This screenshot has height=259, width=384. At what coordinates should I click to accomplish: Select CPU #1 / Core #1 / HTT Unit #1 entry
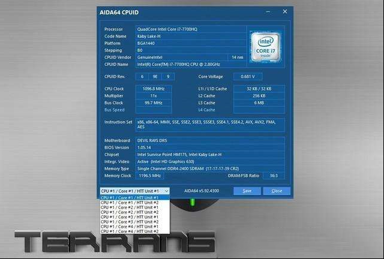tap(134, 198)
